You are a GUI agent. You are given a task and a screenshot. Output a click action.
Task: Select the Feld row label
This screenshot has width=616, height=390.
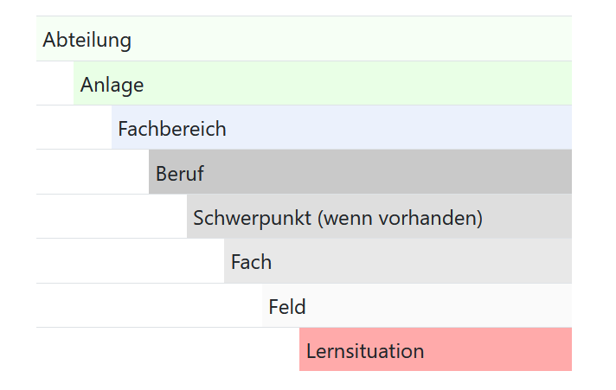287,306
